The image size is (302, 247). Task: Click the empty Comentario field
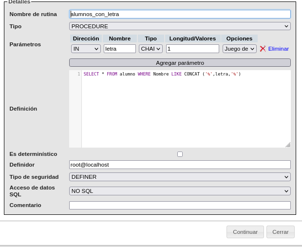[180, 205]
